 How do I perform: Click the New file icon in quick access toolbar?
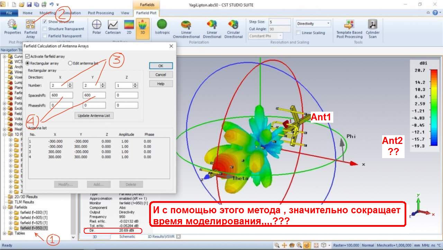pyautogui.click(x=15, y=5)
